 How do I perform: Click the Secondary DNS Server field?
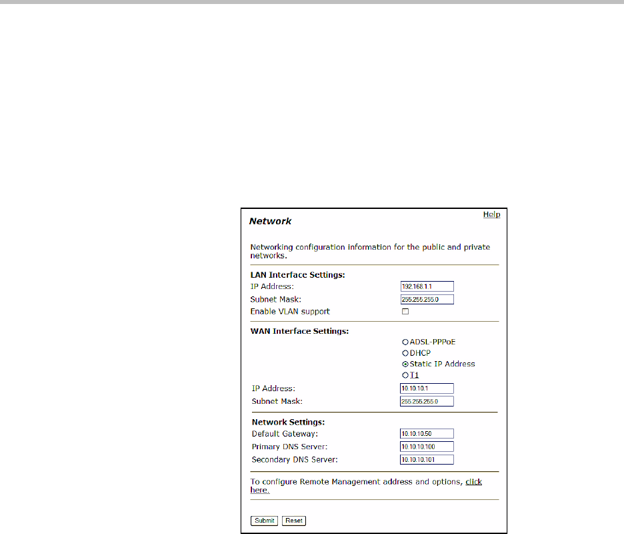(427, 459)
